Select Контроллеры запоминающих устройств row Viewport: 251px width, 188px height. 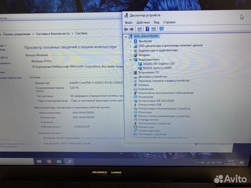pyautogui.click(x=164, y=108)
